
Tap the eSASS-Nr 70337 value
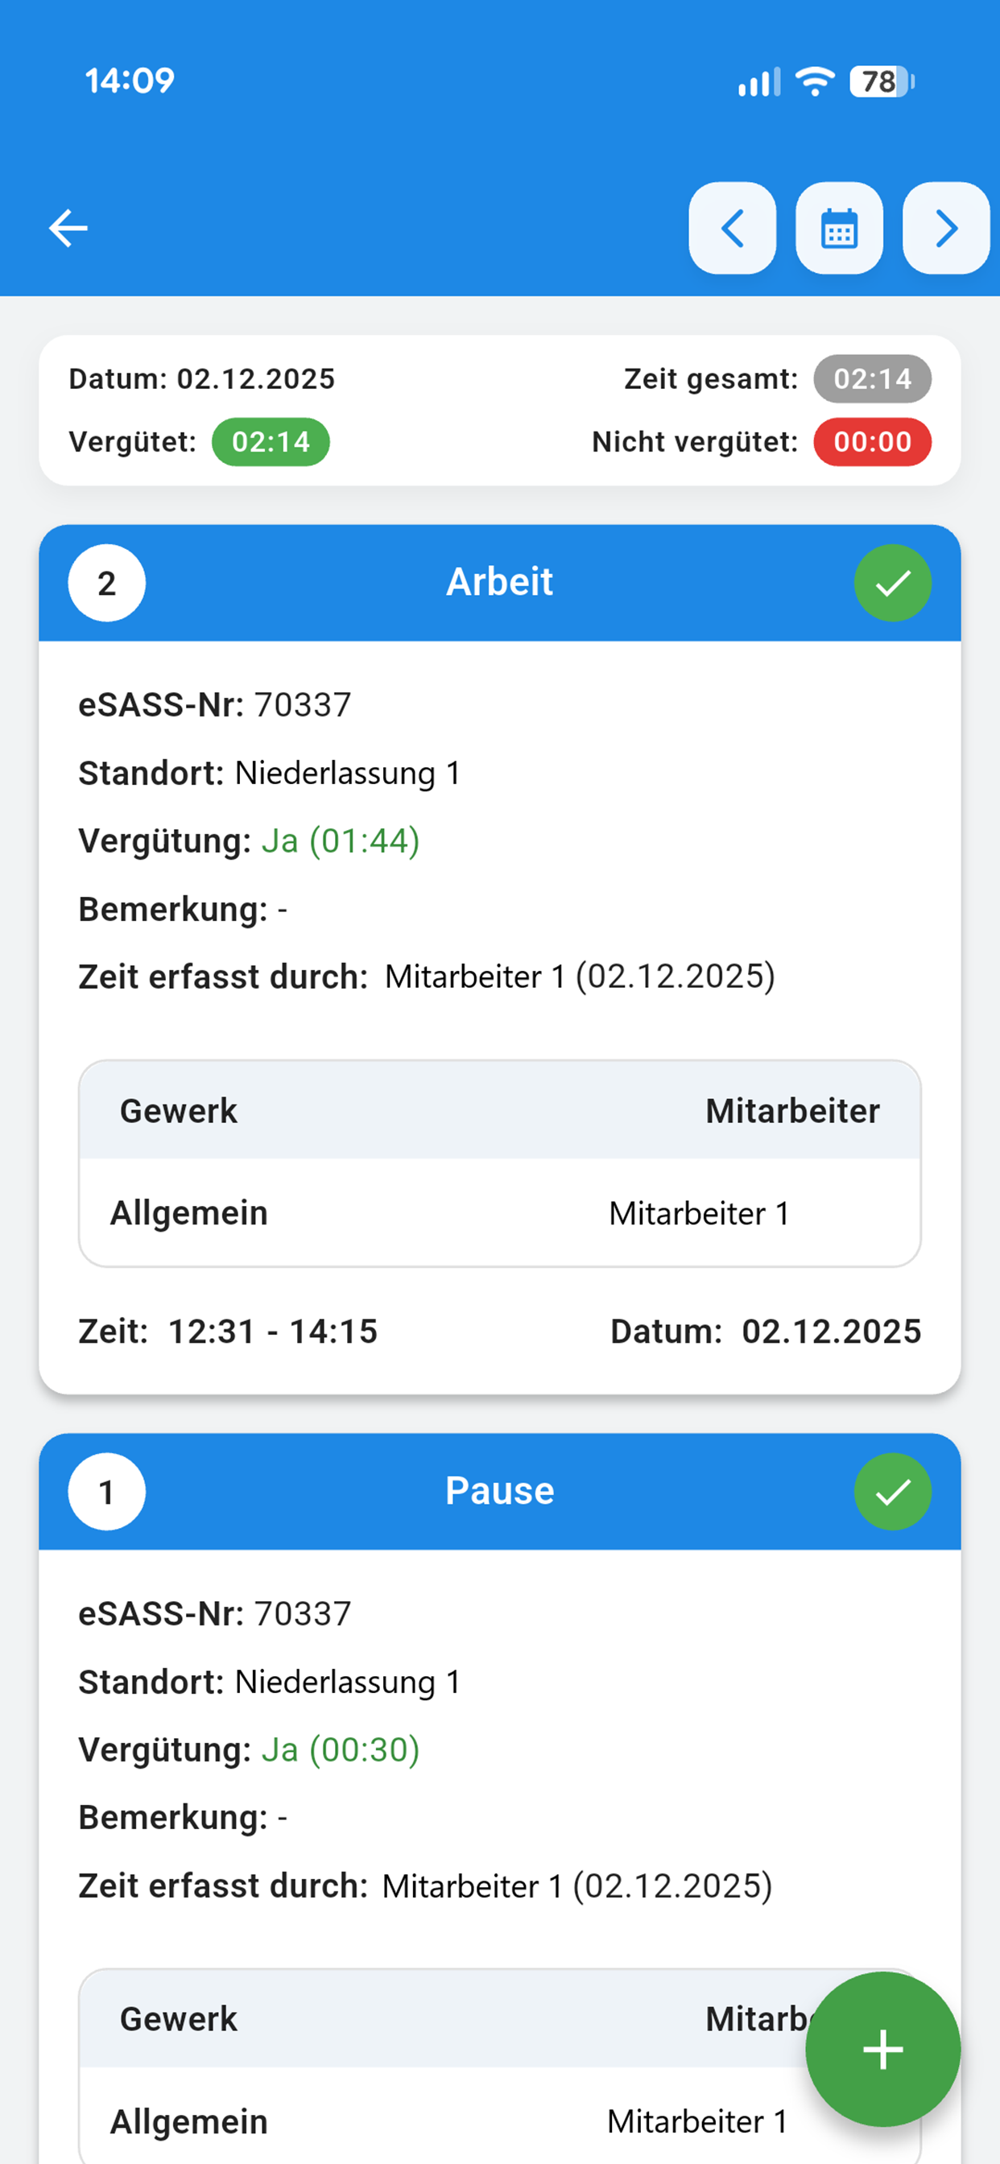(303, 704)
